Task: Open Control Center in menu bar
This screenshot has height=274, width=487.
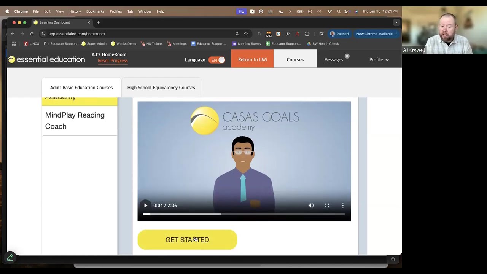Action: [x=346, y=11]
